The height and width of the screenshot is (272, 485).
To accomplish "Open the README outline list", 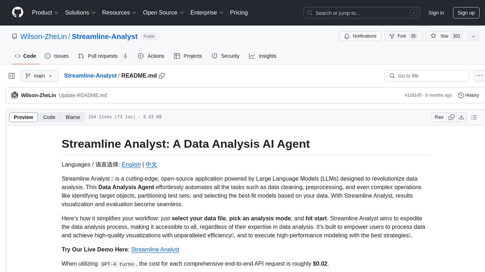I will tap(474, 117).
